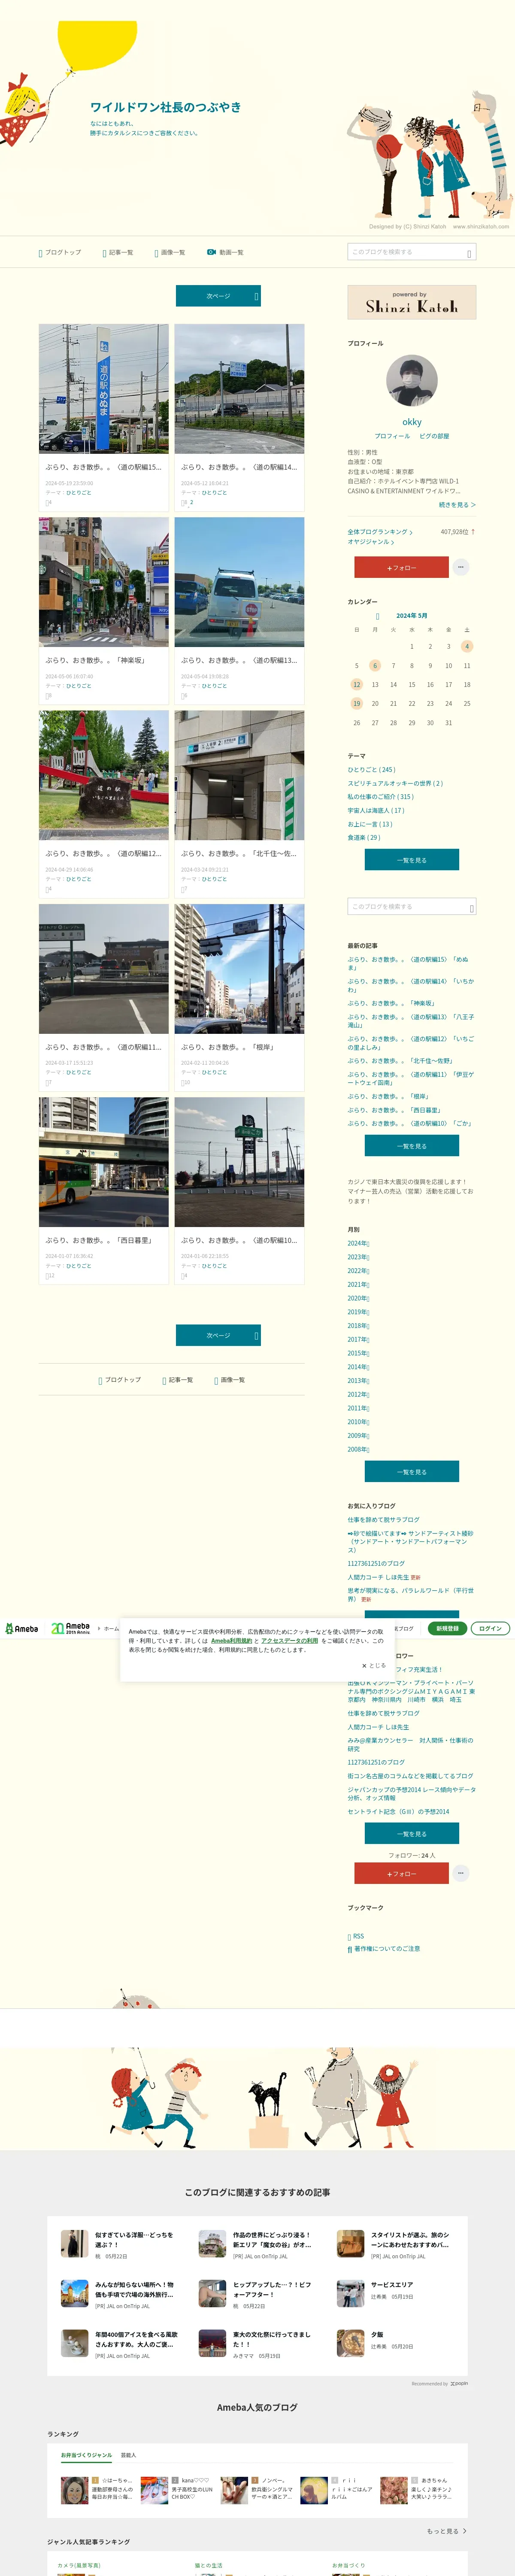515x2576 pixels.
Task: Click 一覧を見る under the 最新の記事 list
Action: (412, 1146)
